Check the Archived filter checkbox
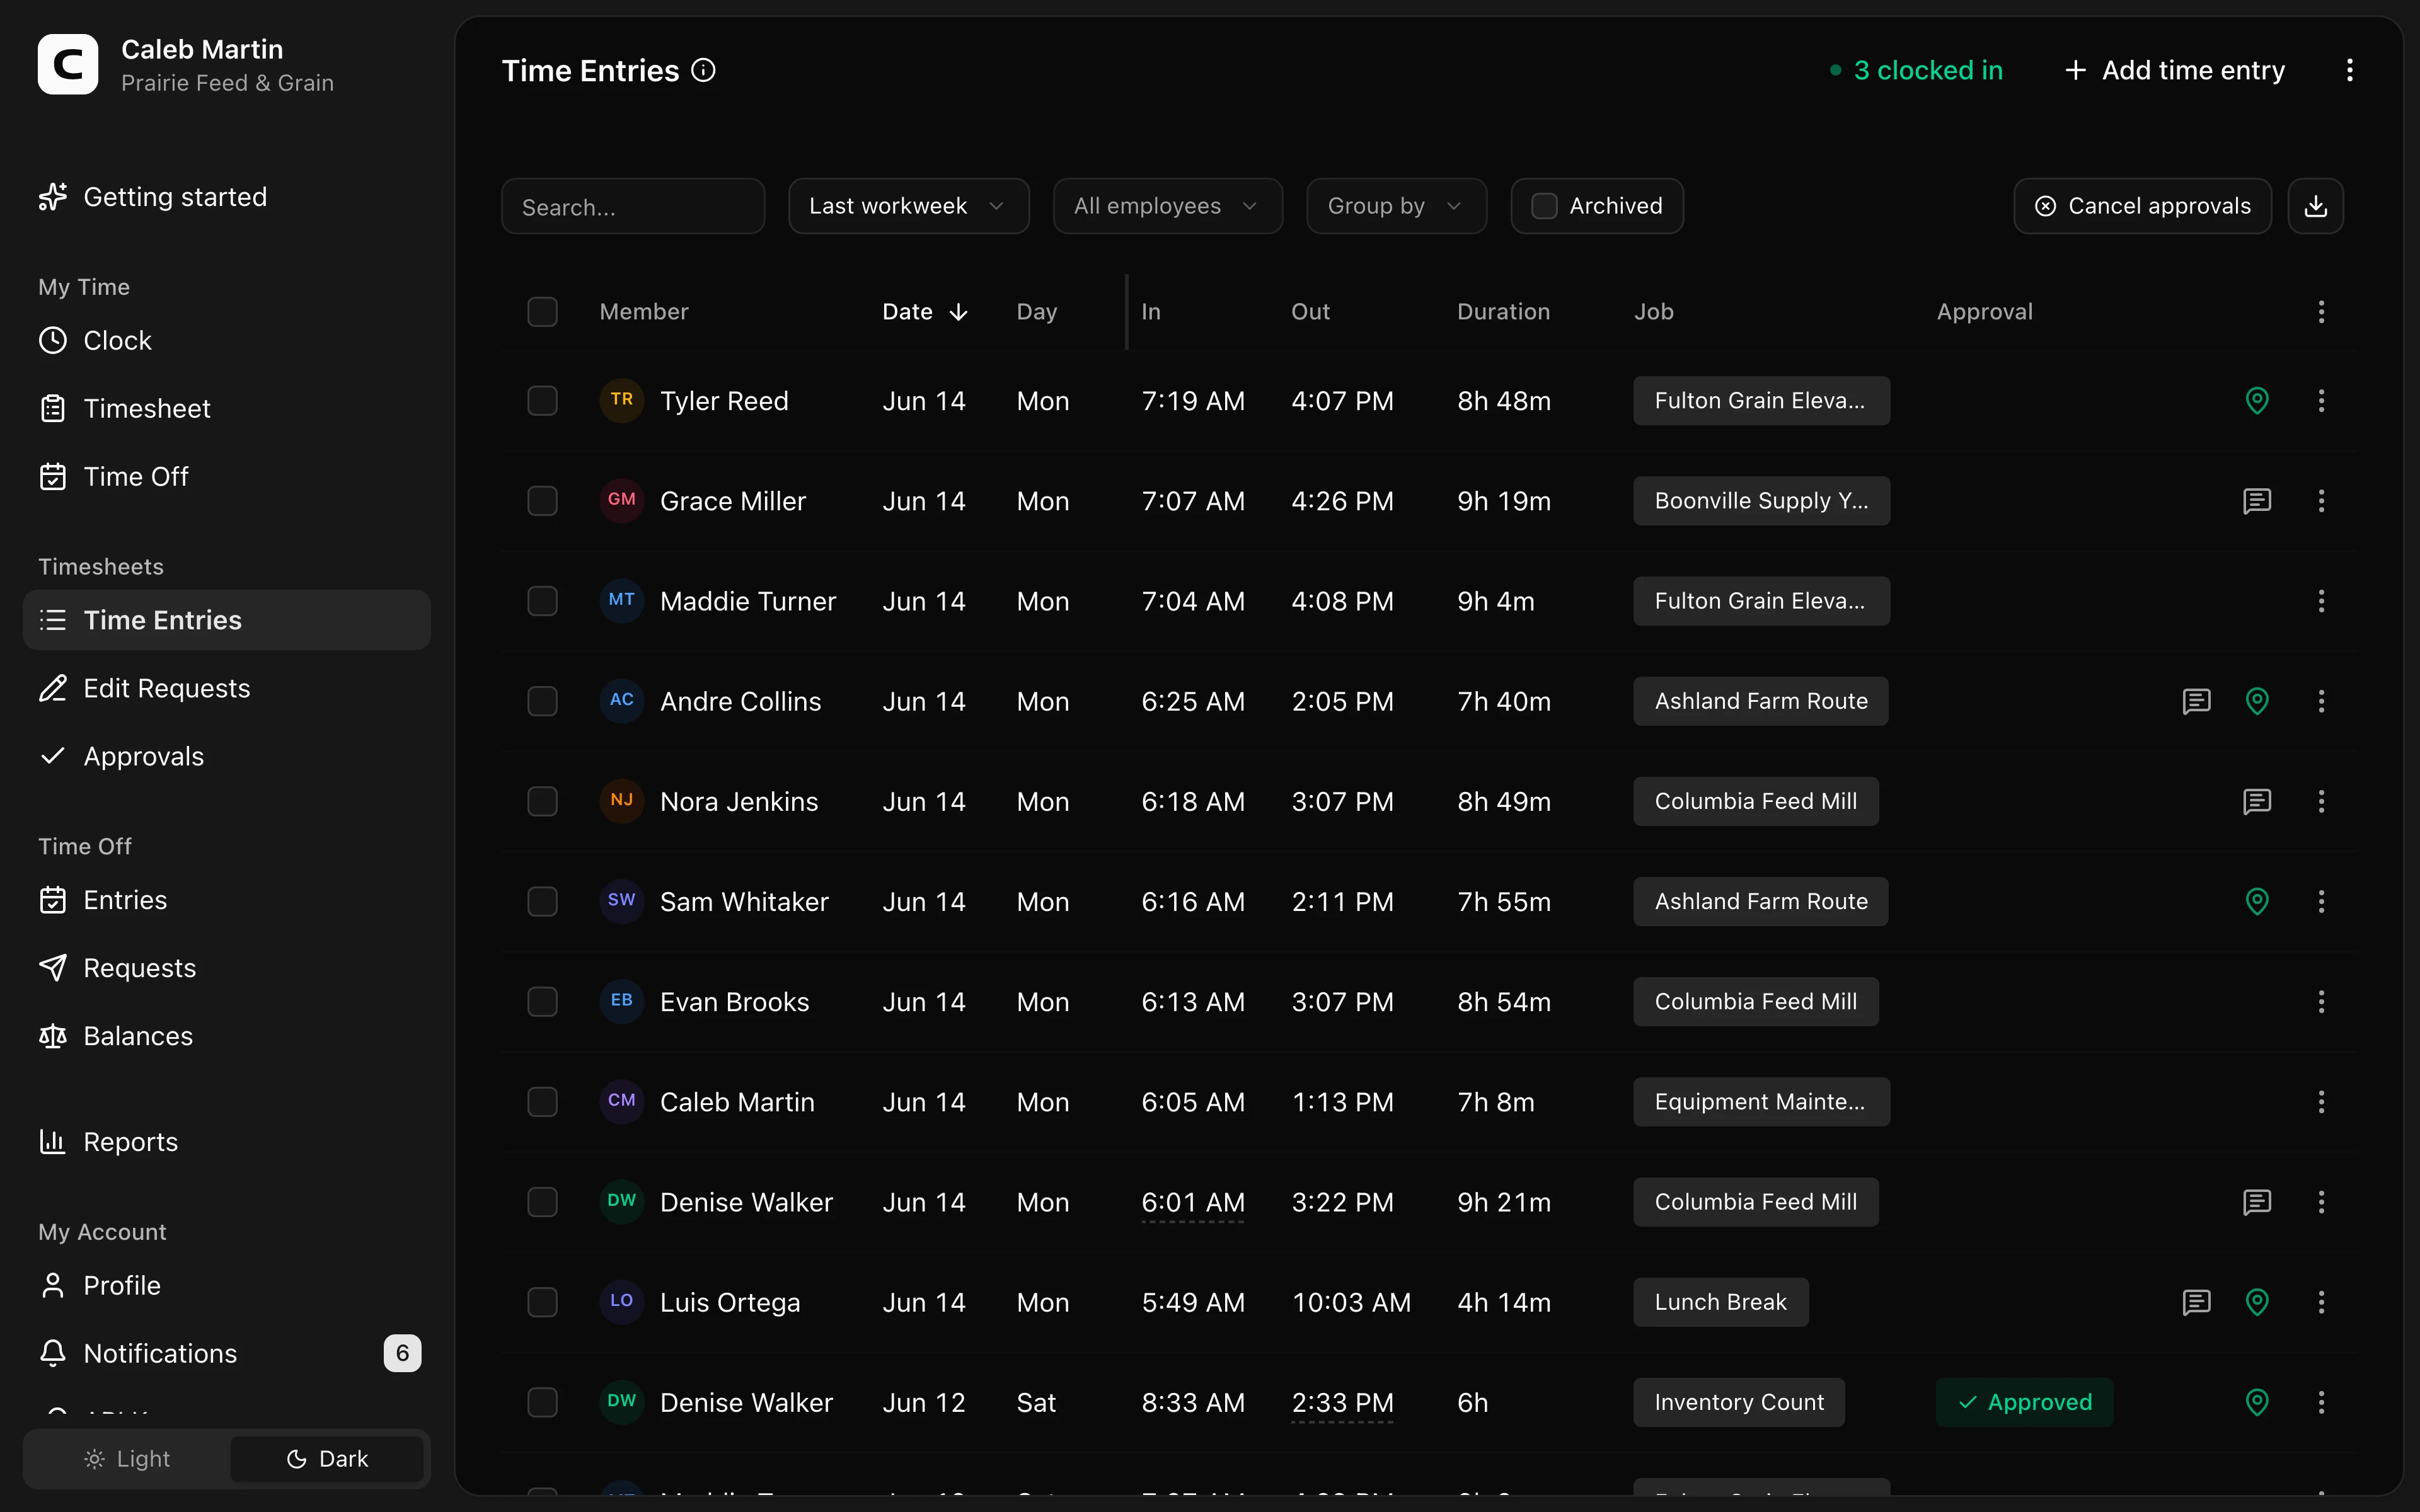Image resolution: width=2420 pixels, height=1512 pixels. [x=1544, y=206]
